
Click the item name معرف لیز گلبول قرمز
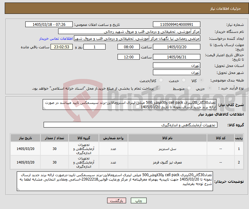[x=167, y=162]
